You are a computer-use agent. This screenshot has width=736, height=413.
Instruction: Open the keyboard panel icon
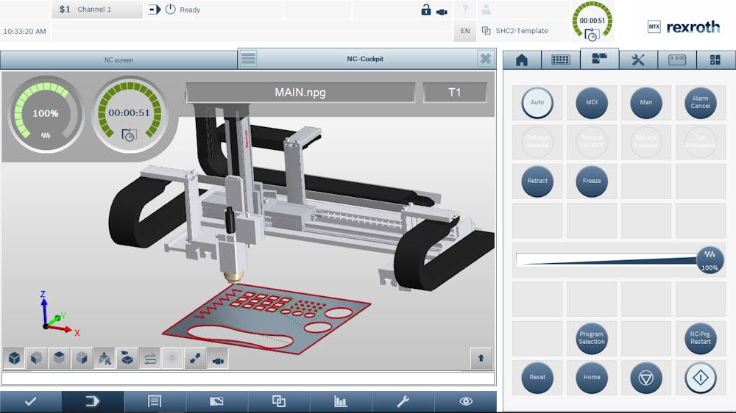(561, 60)
